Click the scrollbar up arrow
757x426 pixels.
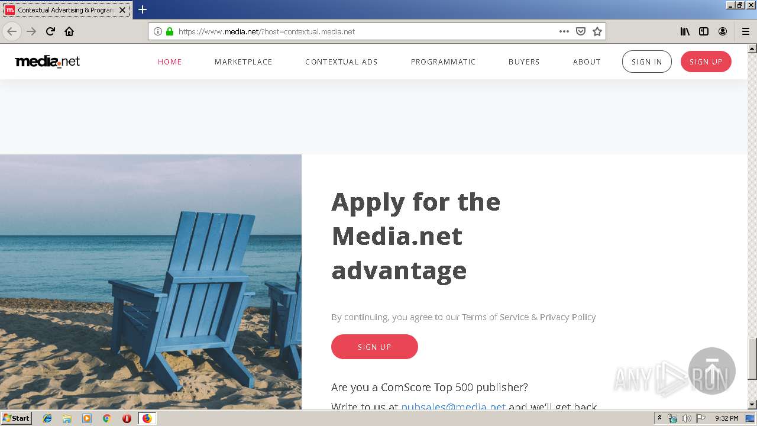(x=752, y=49)
